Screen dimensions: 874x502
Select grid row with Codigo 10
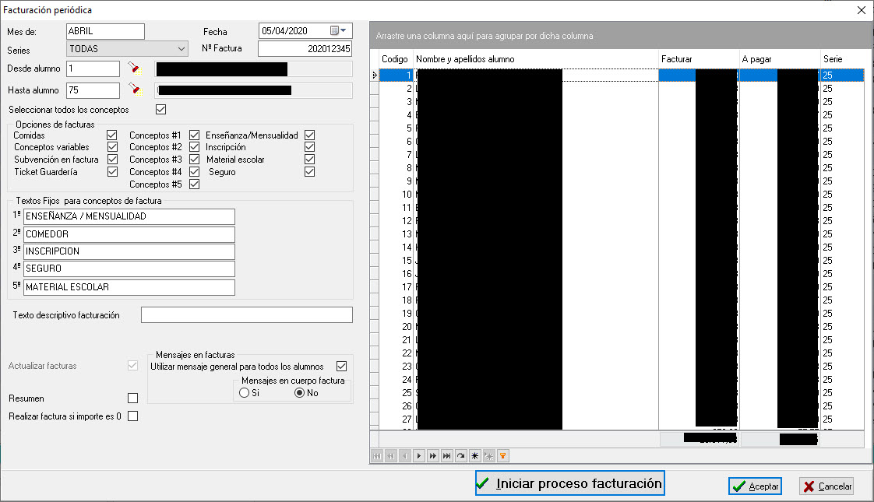[x=622, y=194]
